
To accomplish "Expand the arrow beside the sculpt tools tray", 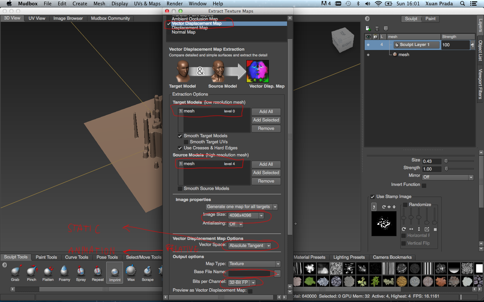I will [x=4, y=265].
